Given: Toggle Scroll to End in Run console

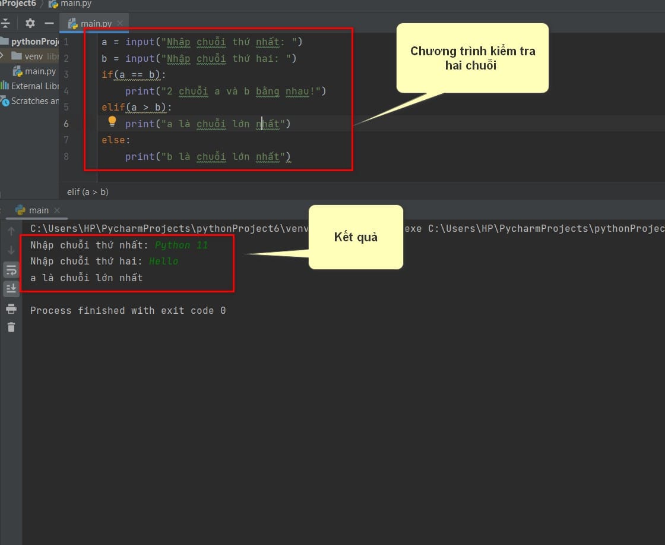Looking at the screenshot, I should point(11,289).
